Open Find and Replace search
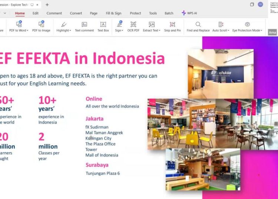This screenshot has width=278, height=199. click(x=198, y=27)
